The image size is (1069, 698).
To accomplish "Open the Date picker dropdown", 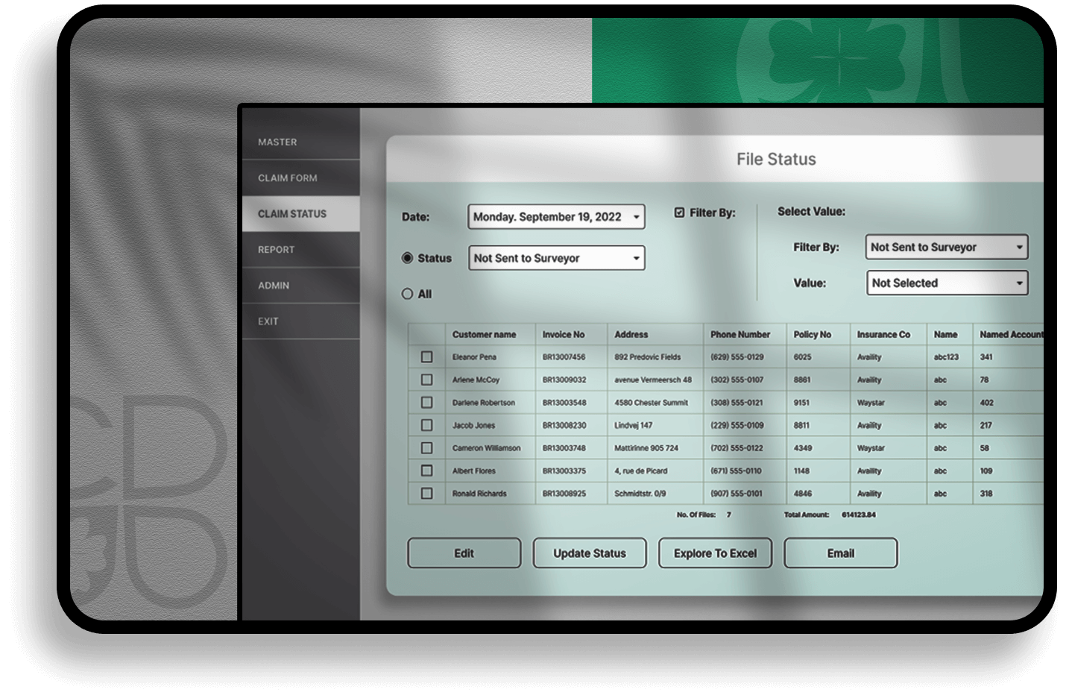I will tap(555, 217).
